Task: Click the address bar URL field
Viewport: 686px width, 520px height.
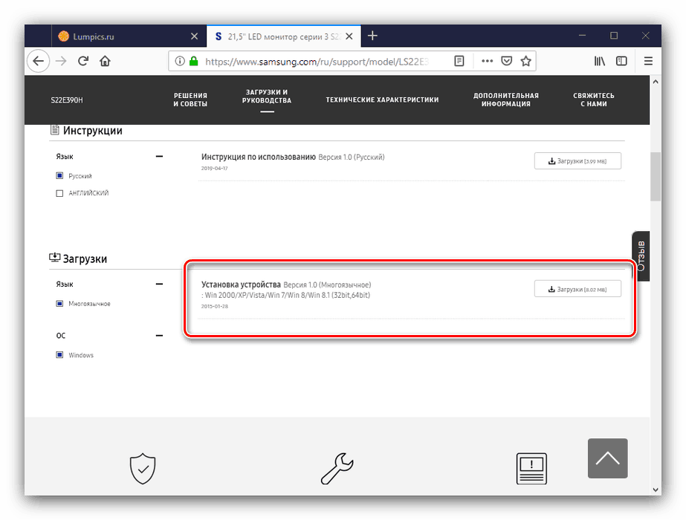Action: tap(317, 61)
